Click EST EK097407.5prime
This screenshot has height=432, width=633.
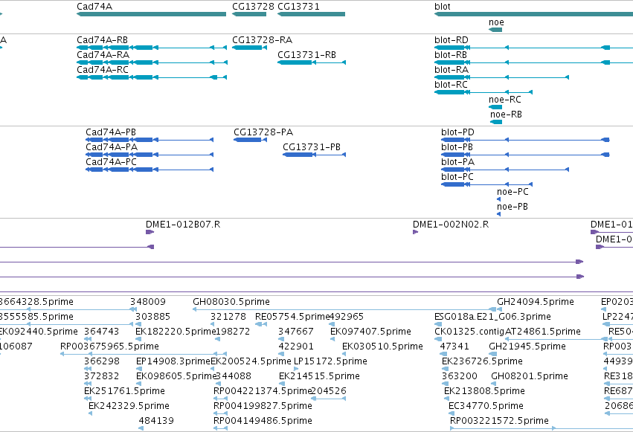pos(332,339)
